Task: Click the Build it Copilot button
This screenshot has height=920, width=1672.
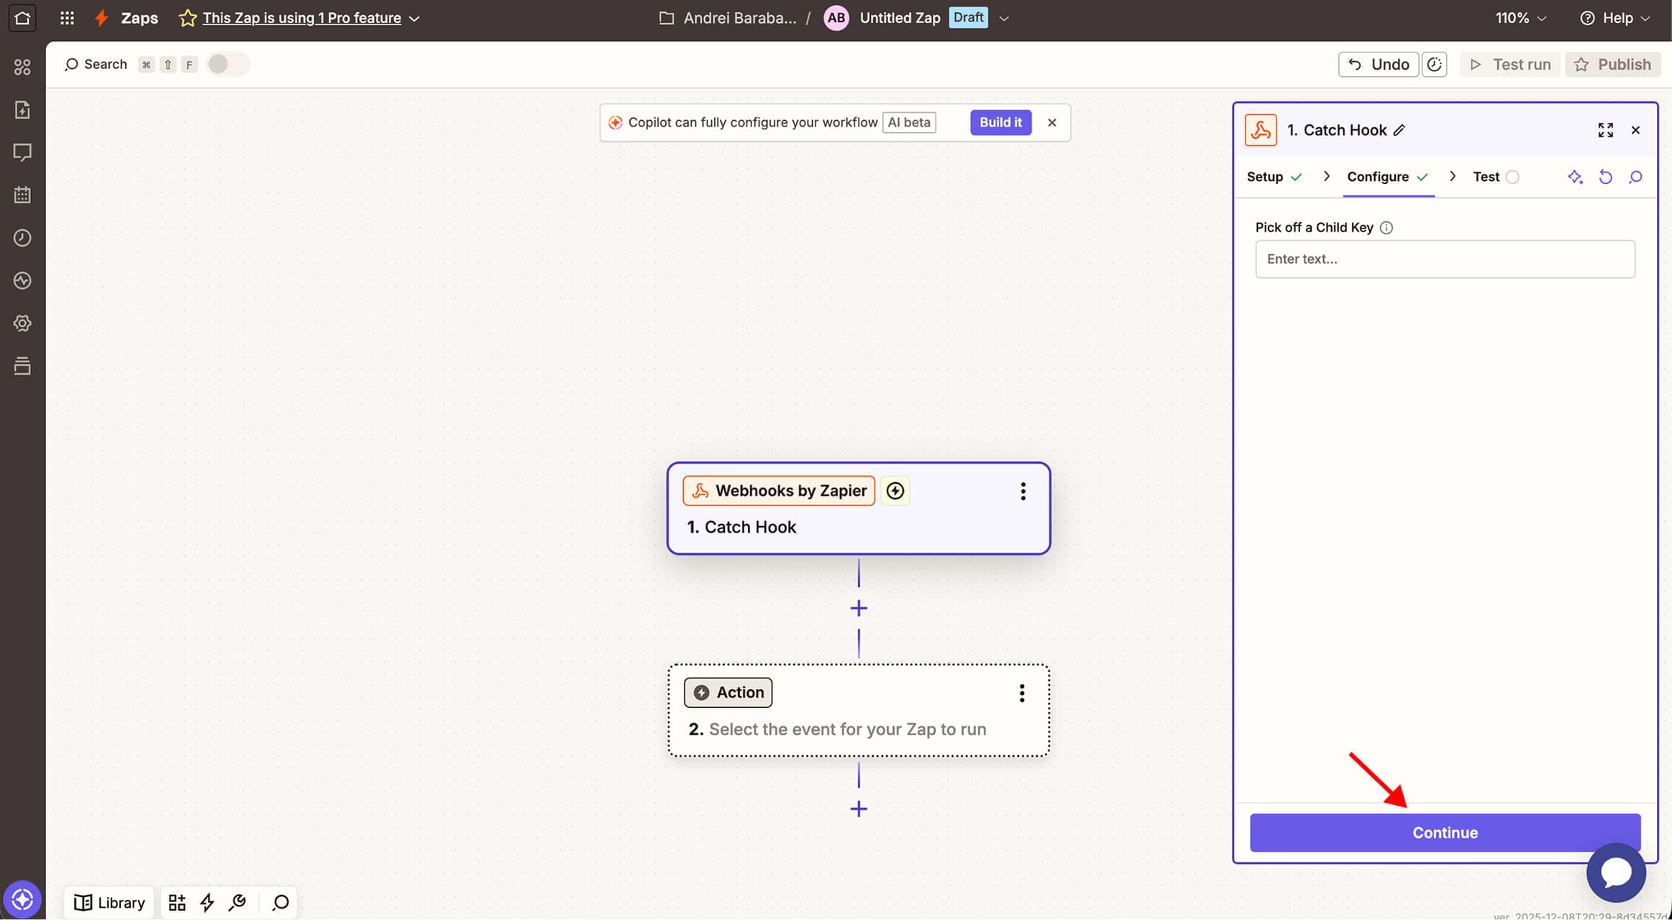Action: 1000,122
